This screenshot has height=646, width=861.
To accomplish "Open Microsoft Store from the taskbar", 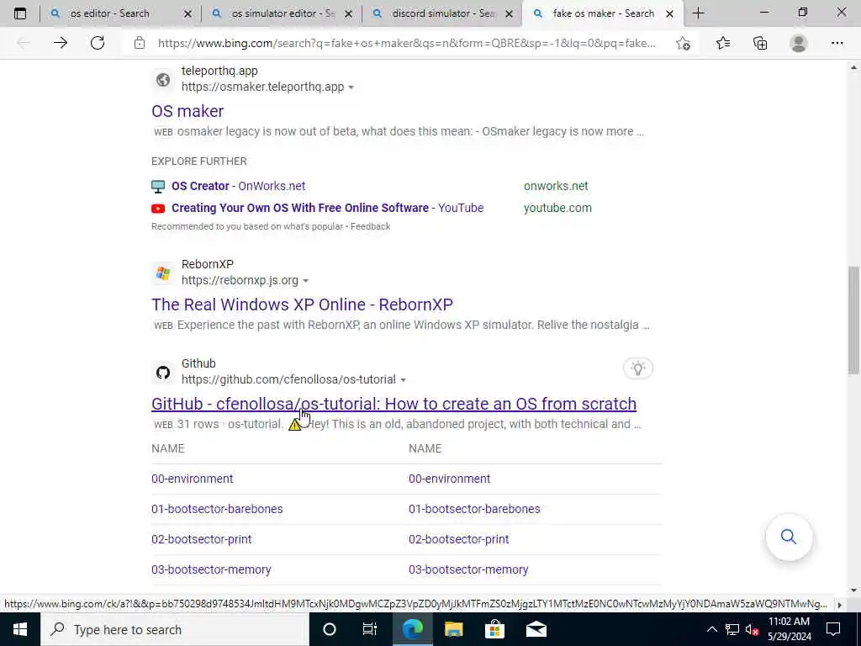I will coord(494,629).
